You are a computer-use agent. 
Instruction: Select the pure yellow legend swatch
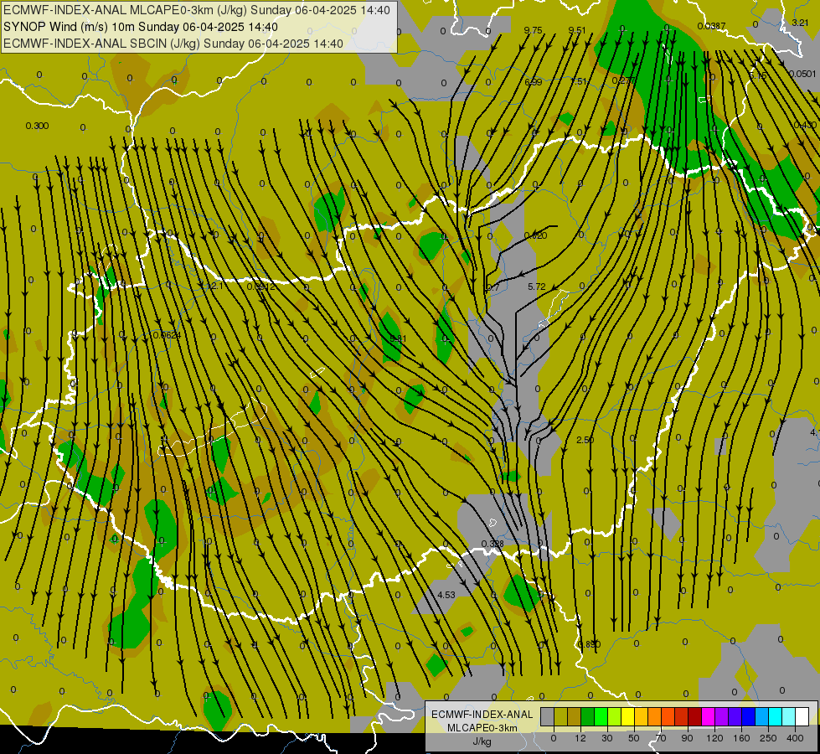(x=627, y=716)
